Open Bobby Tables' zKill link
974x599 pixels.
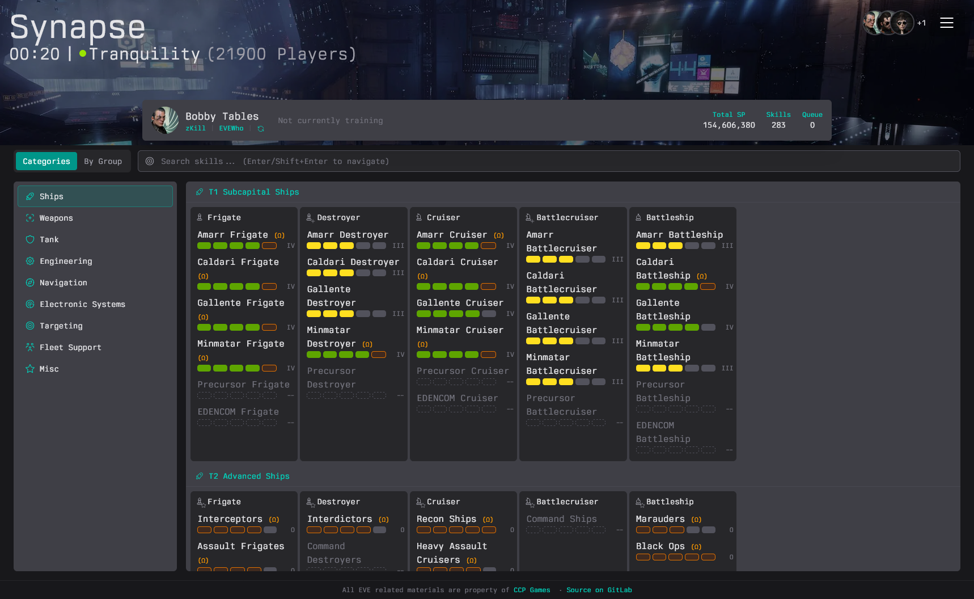tap(196, 128)
